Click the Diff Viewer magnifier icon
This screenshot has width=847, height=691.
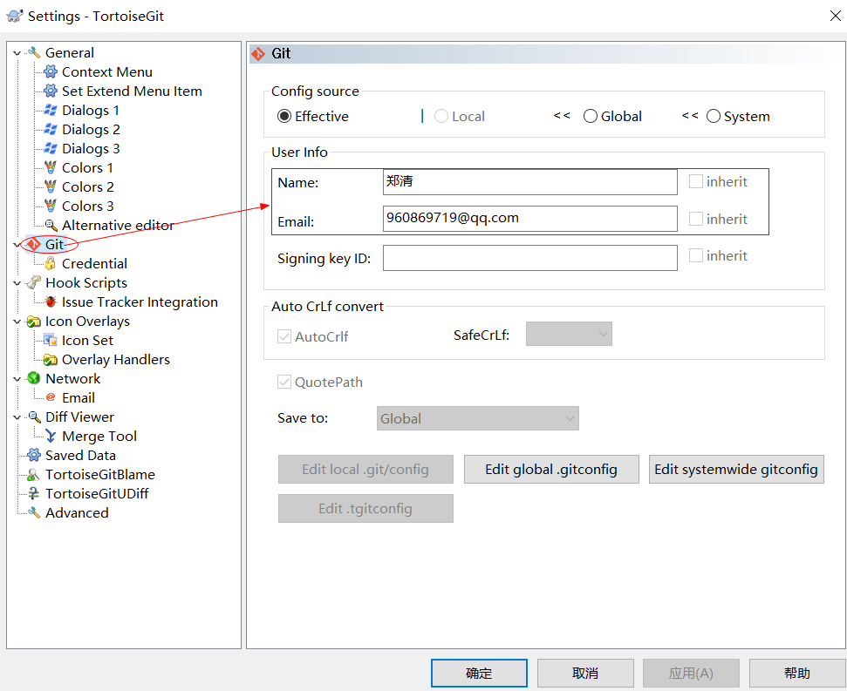point(34,417)
